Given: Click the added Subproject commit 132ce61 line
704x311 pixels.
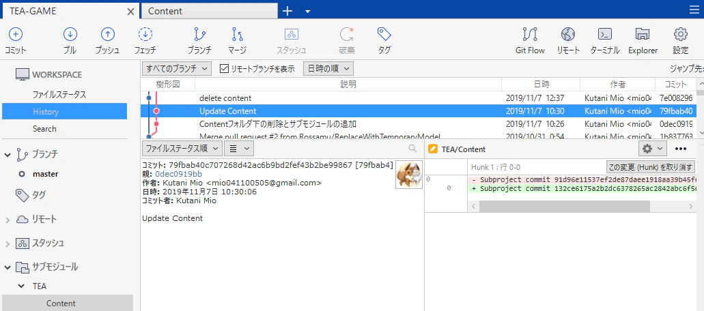Looking at the screenshot, I should pyautogui.click(x=582, y=189).
